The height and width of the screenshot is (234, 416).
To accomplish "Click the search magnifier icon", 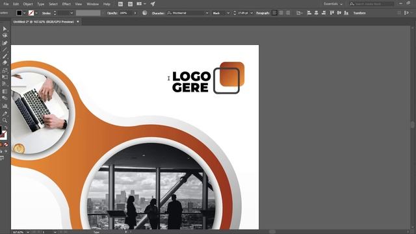I will tap(352, 4).
